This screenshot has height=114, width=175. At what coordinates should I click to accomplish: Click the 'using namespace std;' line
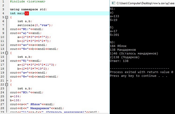click(28, 9)
